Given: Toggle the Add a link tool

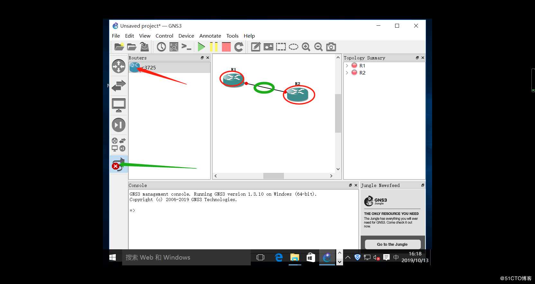Looking at the screenshot, I should click(119, 164).
